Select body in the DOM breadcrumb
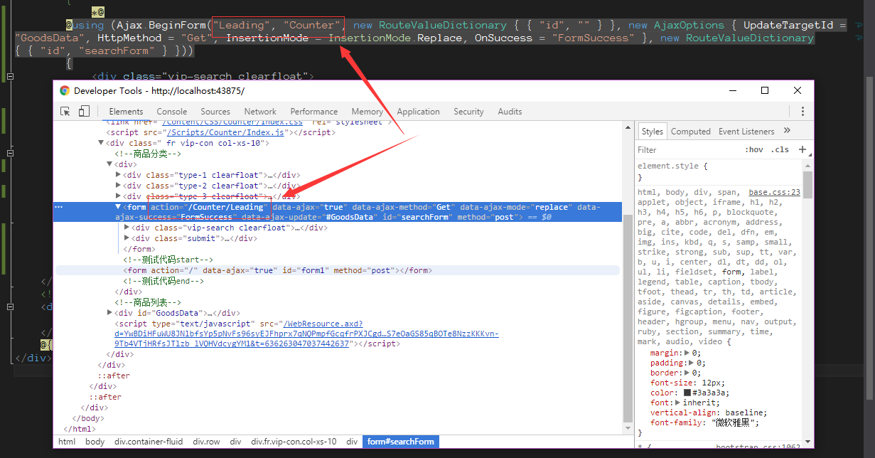 pos(95,442)
